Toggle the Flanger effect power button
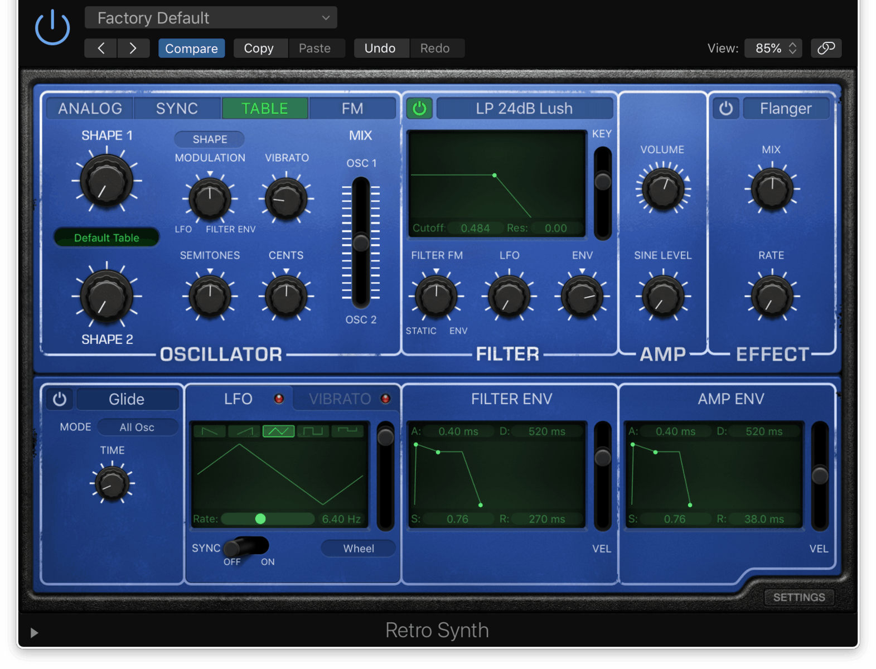Image resolution: width=876 pixels, height=669 pixels. point(725,108)
